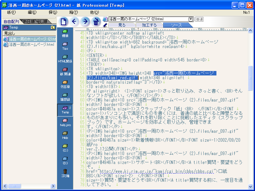The image size is (255, 191).
Task: Select the help_pro box in sidebar
Action: (x=65, y=122)
